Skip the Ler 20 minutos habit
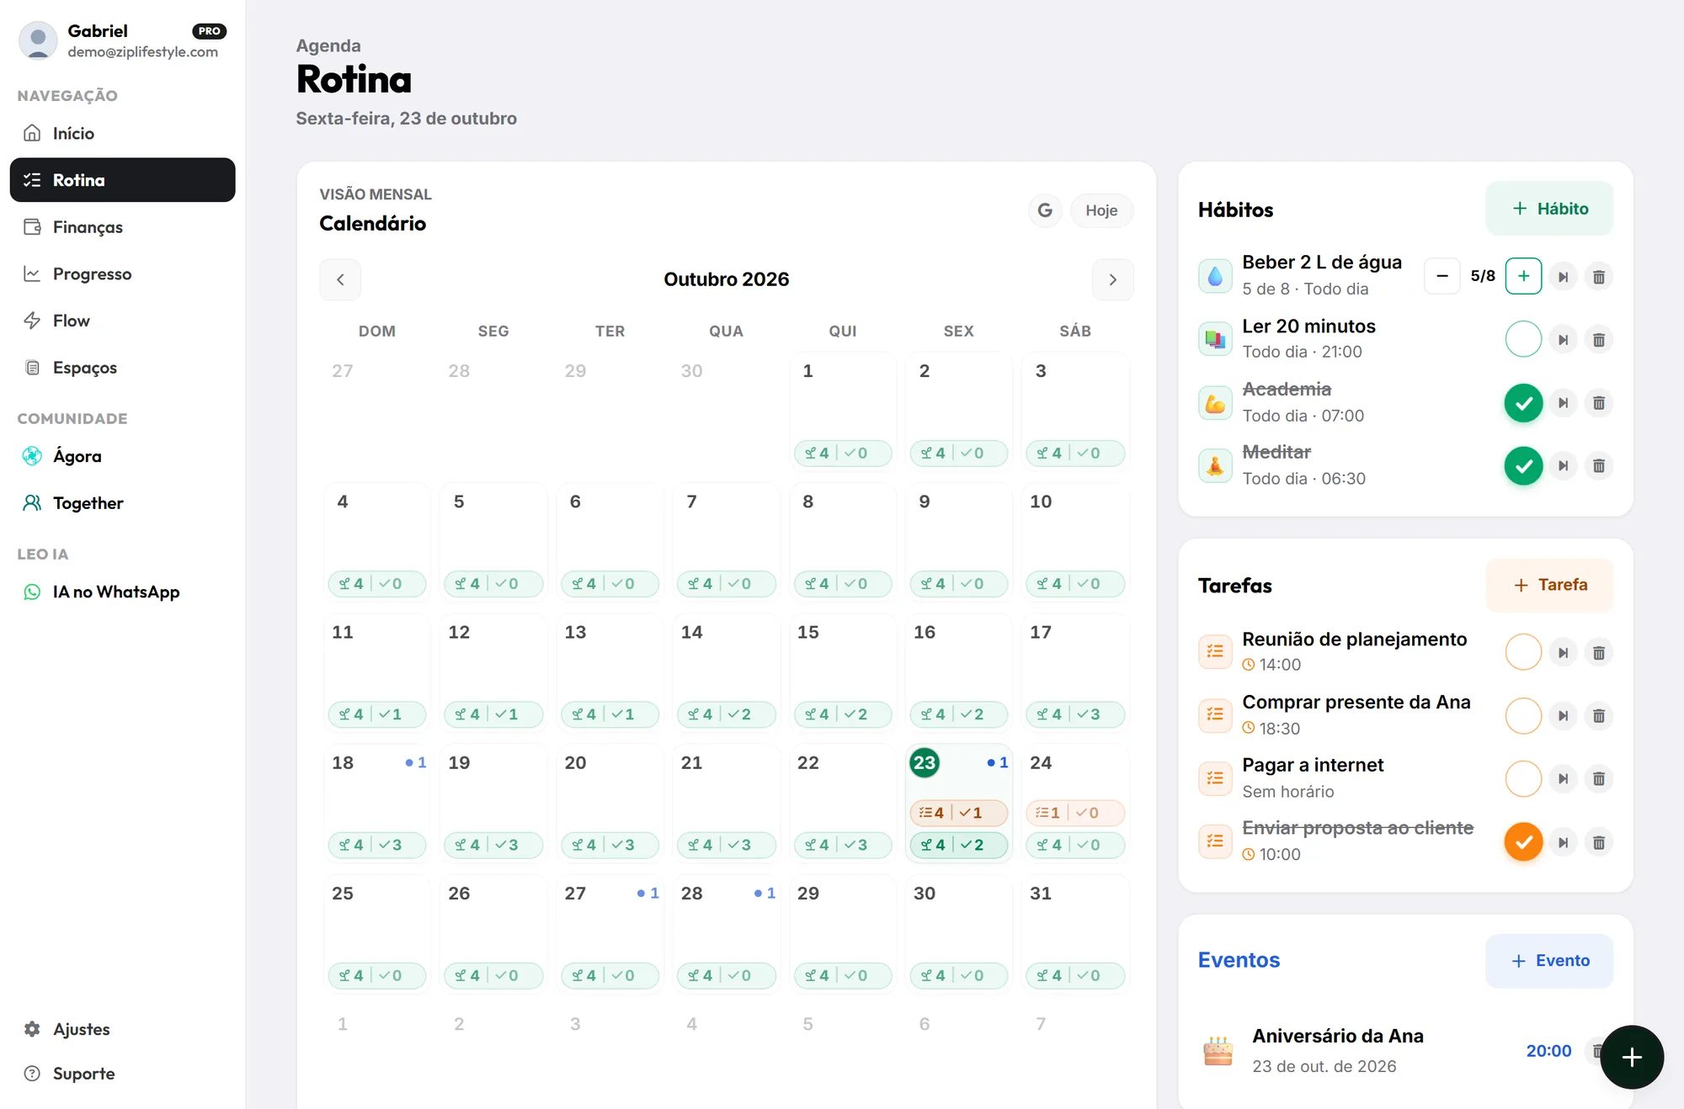 1563,340
